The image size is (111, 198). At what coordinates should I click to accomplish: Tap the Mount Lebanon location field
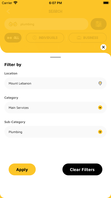coord(55,83)
